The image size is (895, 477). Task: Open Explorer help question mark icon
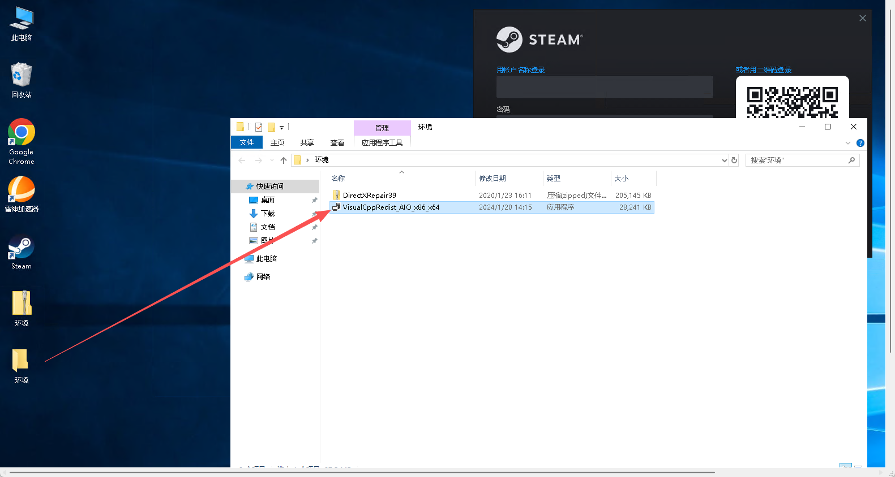(860, 143)
